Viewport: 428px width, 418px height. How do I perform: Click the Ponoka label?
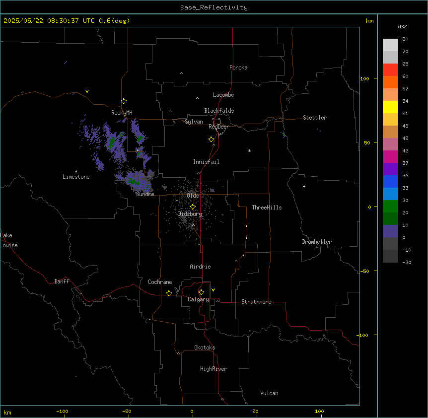click(x=238, y=68)
